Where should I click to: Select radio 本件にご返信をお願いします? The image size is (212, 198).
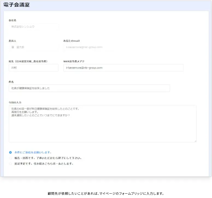click(x=10, y=152)
